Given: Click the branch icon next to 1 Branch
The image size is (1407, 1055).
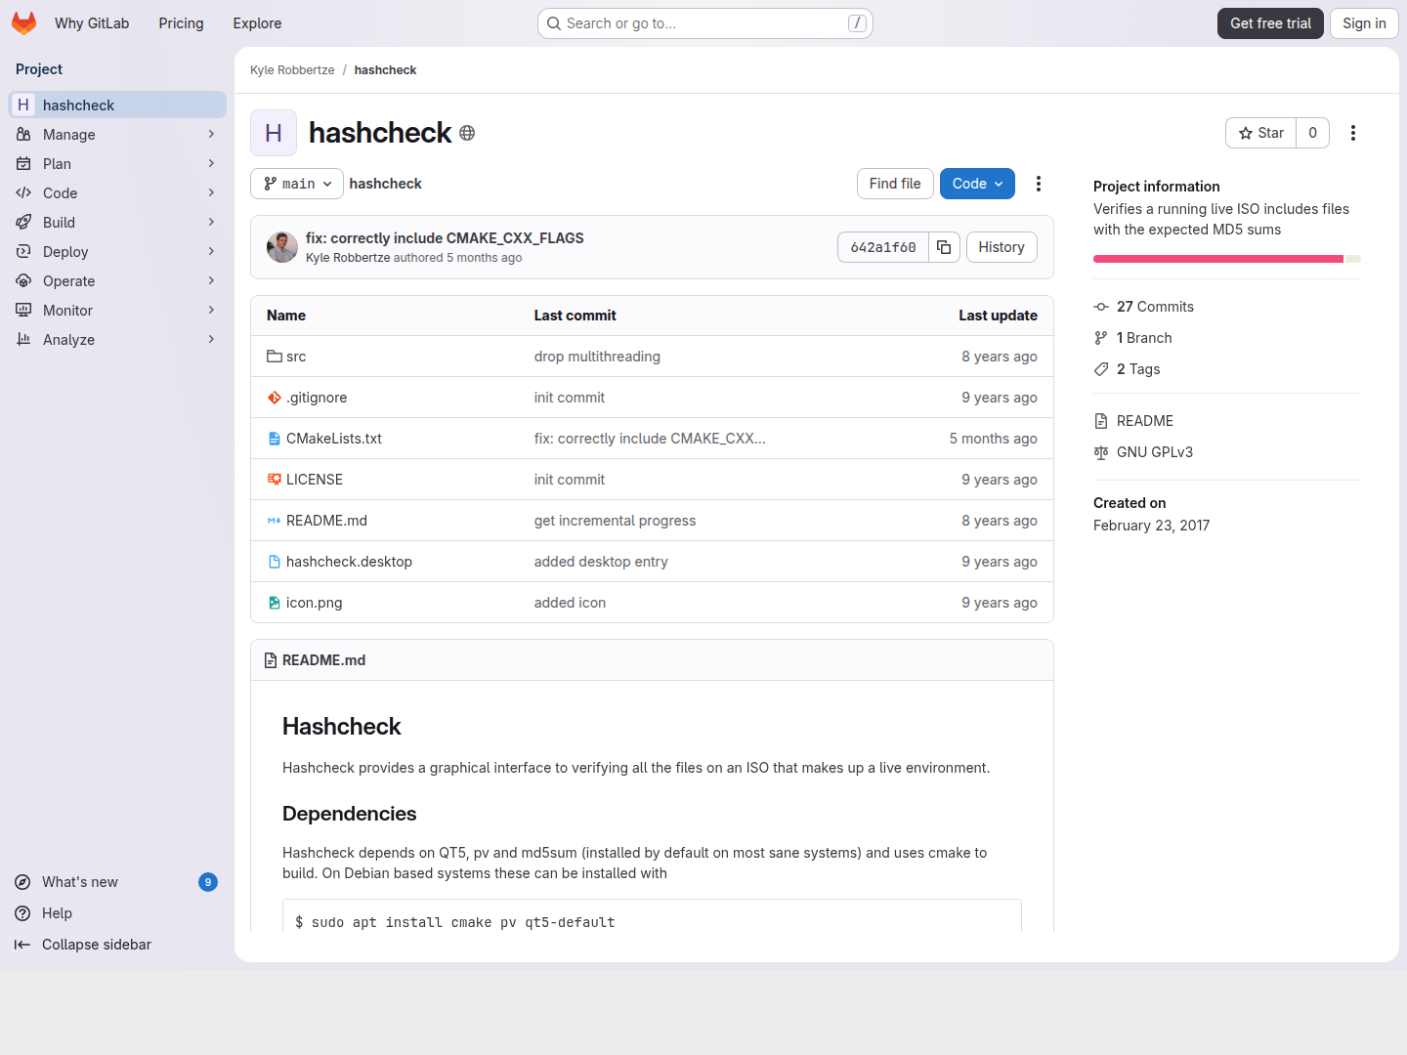Looking at the screenshot, I should [1101, 338].
